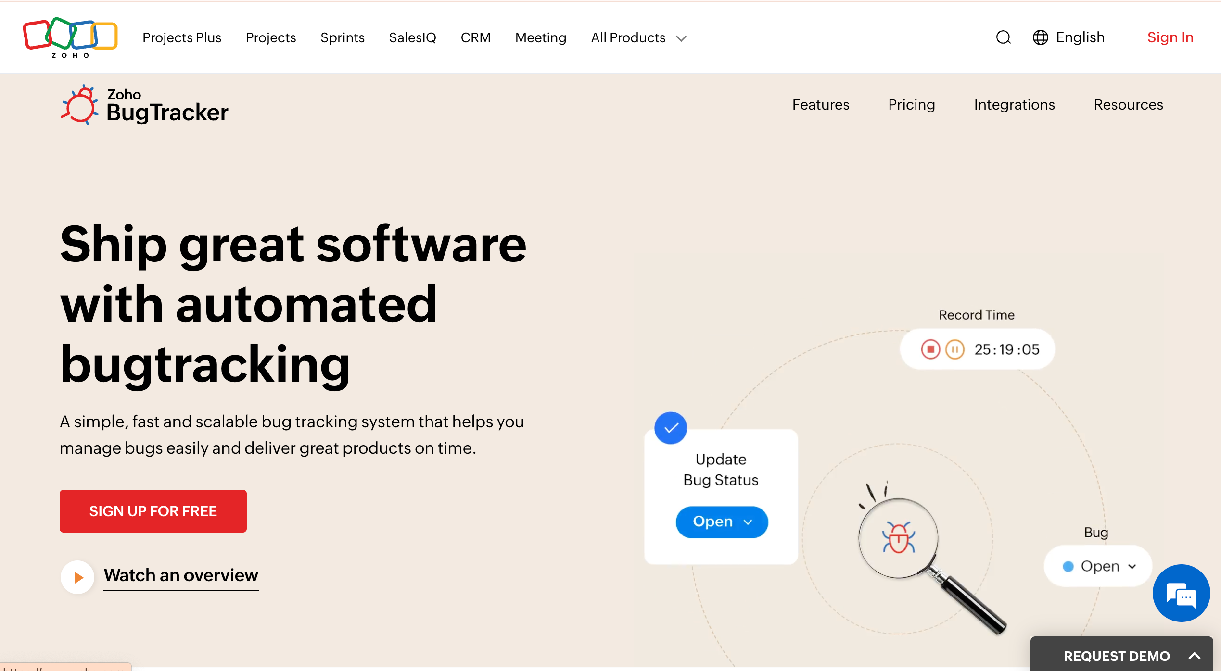Expand the Request Demo panel chevron
The width and height of the screenshot is (1221, 671).
pyautogui.click(x=1194, y=656)
